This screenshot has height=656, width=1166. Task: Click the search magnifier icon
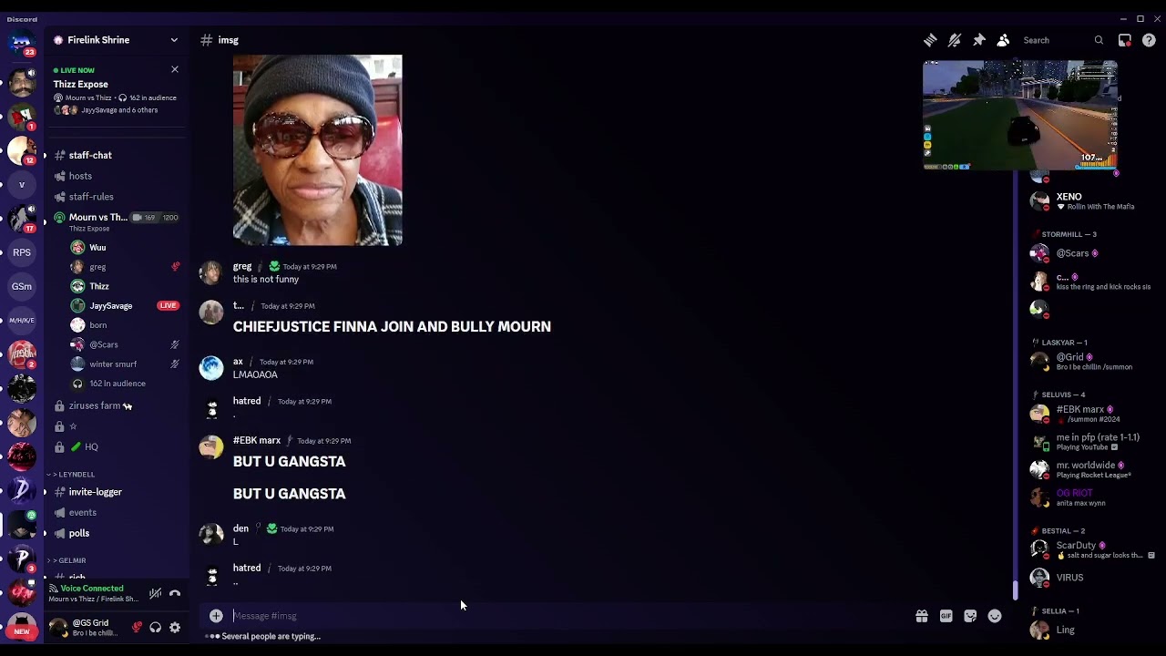[x=1099, y=40]
